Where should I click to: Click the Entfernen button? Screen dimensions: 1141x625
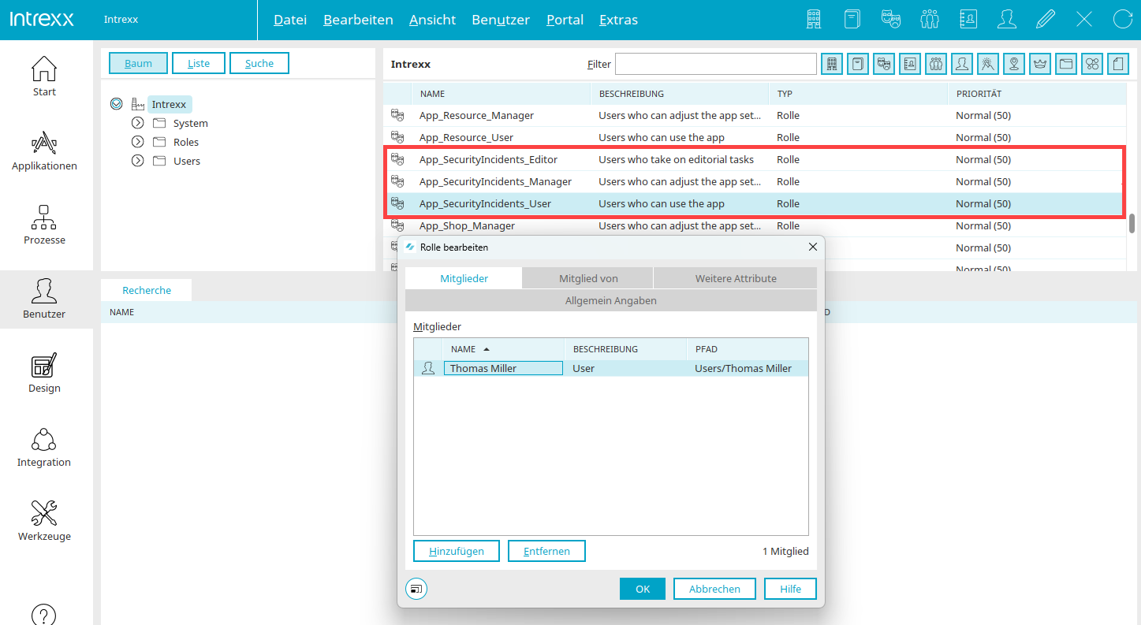pyautogui.click(x=546, y=551)
